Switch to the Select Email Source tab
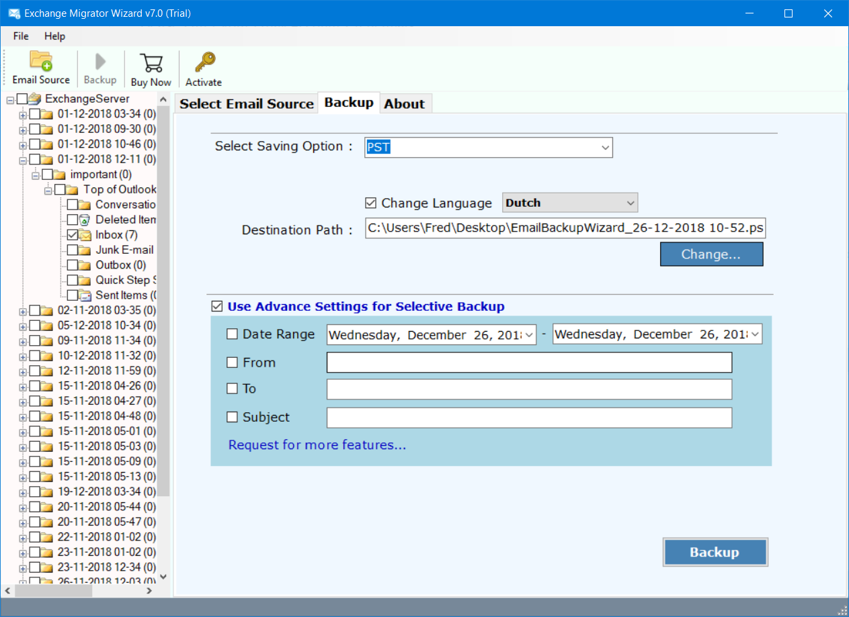This screenshot has height=617, width=849. tap(247, 104)
